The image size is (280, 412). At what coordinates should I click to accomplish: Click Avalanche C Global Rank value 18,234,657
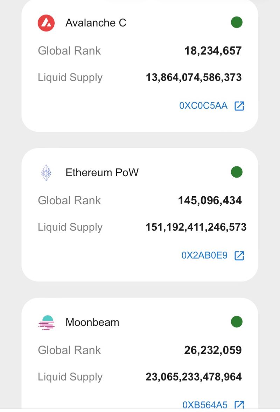(x=213, y=51)
